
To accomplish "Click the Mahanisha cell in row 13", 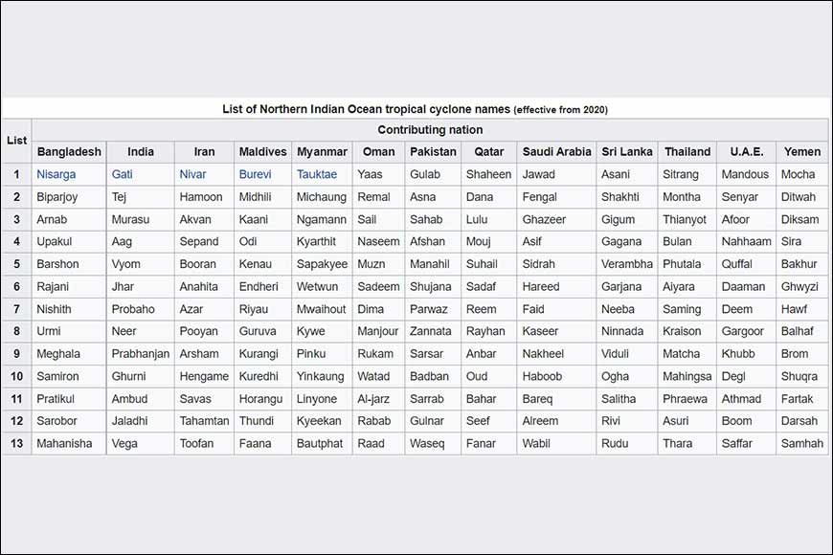I will (66, 443).
